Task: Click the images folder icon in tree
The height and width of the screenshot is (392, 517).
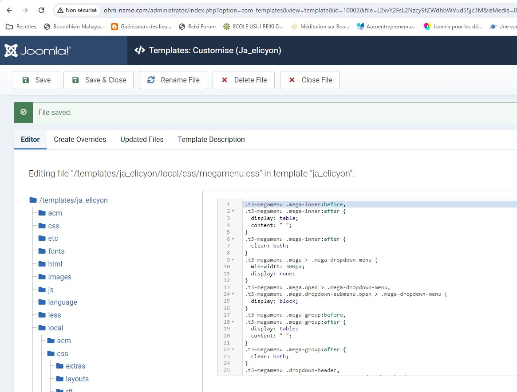Action: point(42,277)
